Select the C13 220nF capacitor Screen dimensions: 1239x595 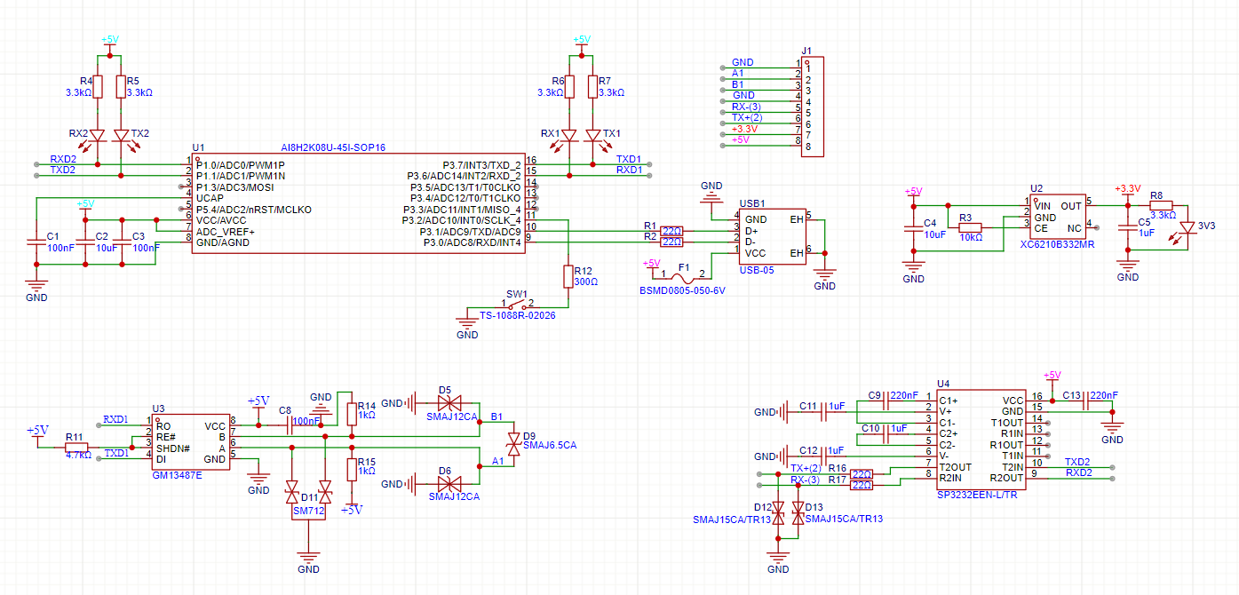1078,401
